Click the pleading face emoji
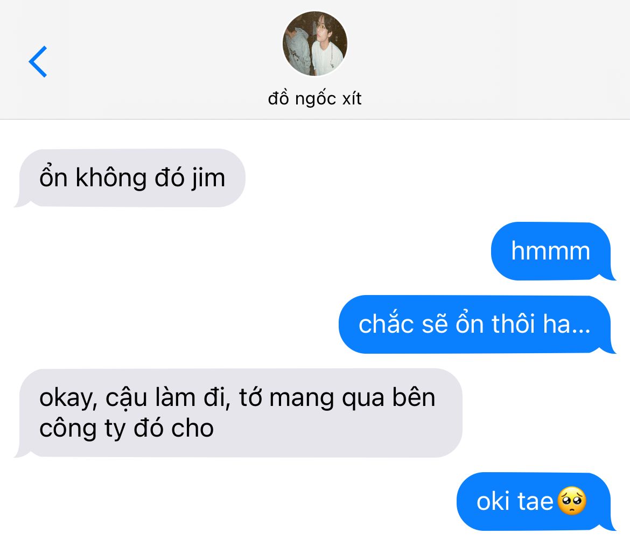The height and width of the screenshot is (554, 630). [x=572, y=501]
